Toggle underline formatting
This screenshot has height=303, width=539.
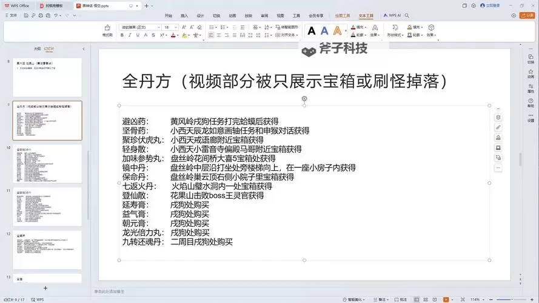[x=138, y=35]
